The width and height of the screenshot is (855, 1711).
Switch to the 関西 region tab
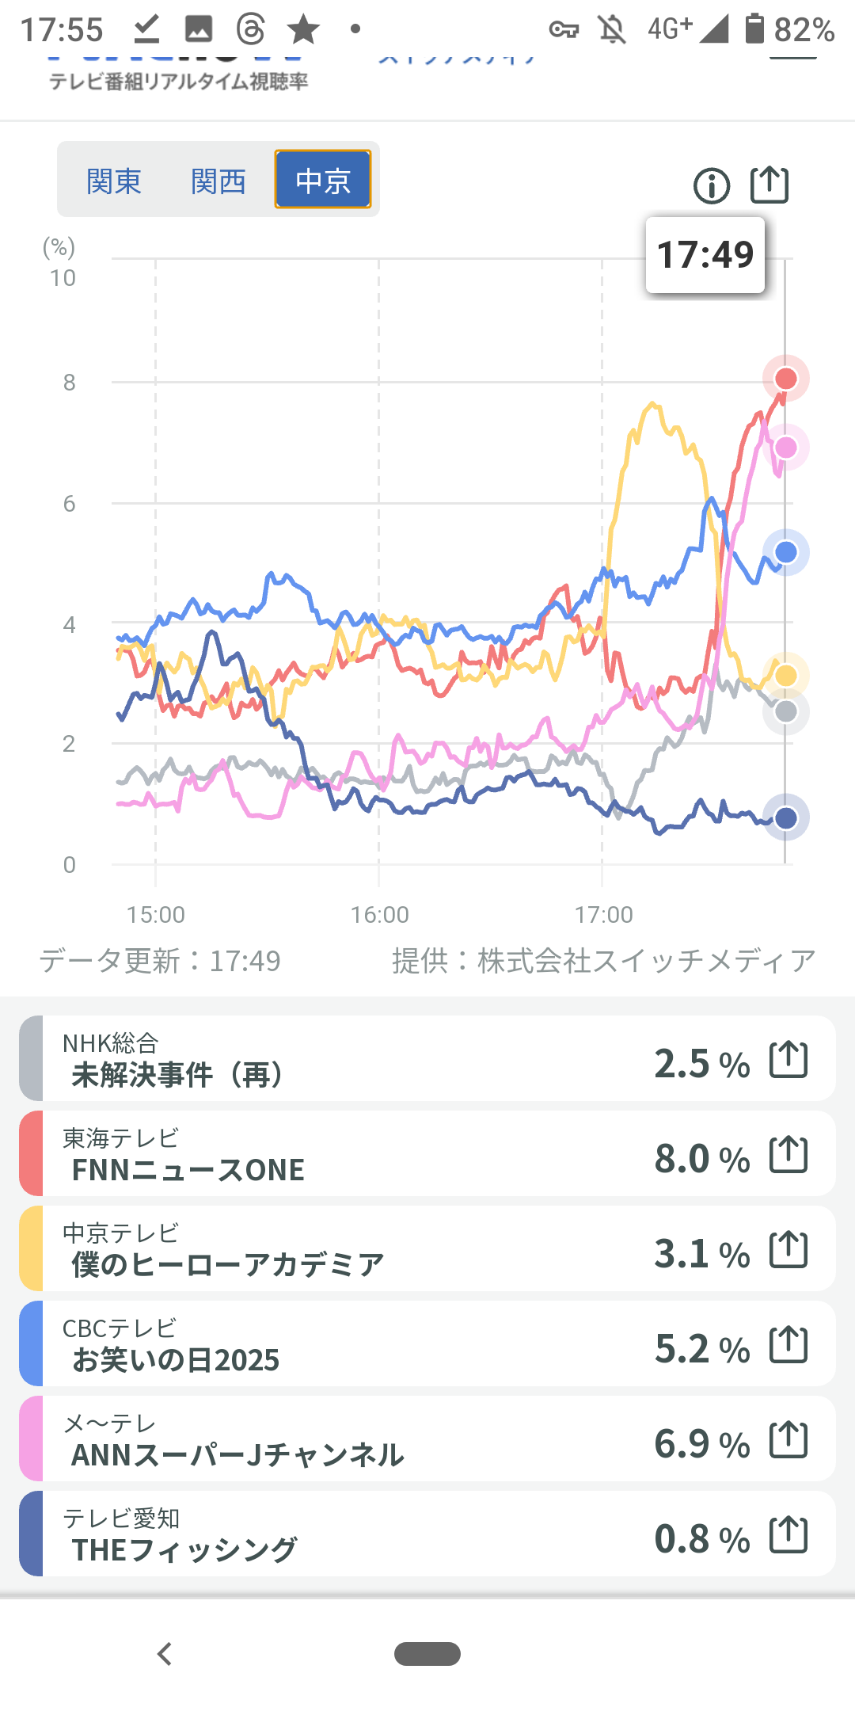tap(218, 181)
